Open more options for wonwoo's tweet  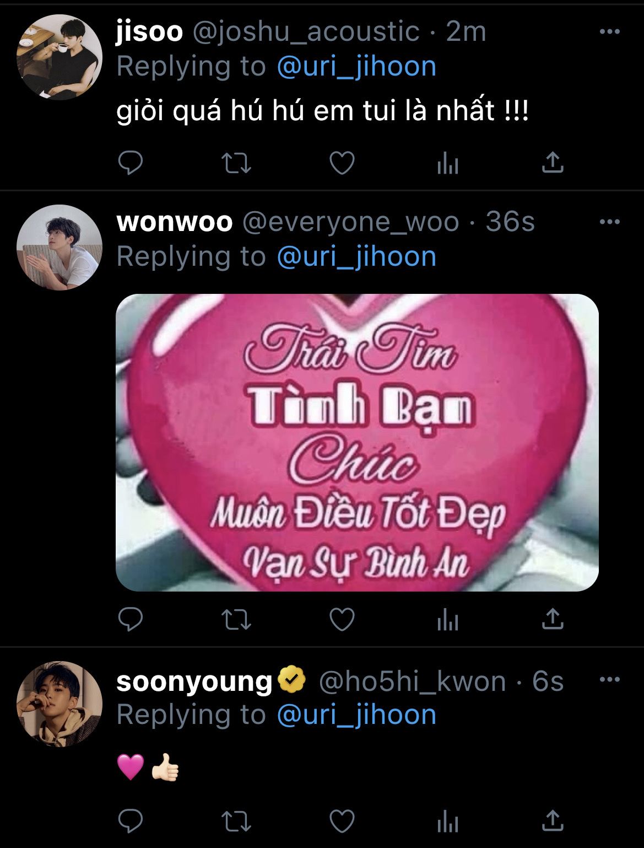pyautogui.click(x=609, y=222)
